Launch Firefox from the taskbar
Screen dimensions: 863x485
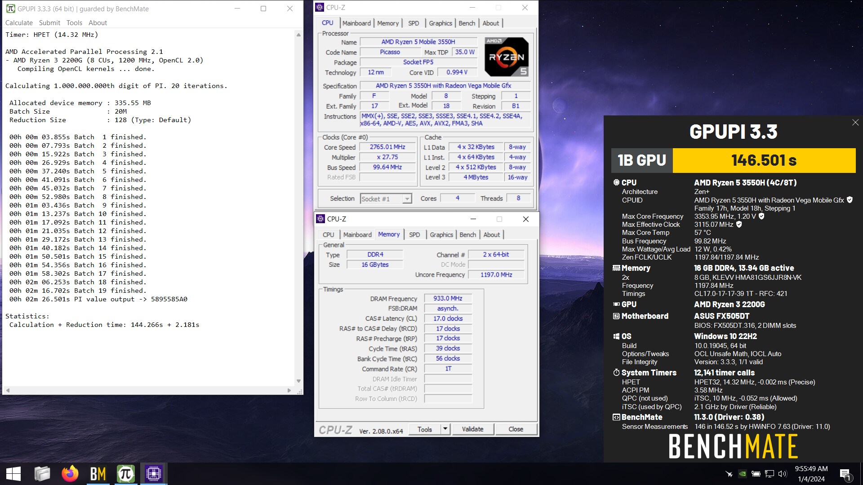[70, 474]
